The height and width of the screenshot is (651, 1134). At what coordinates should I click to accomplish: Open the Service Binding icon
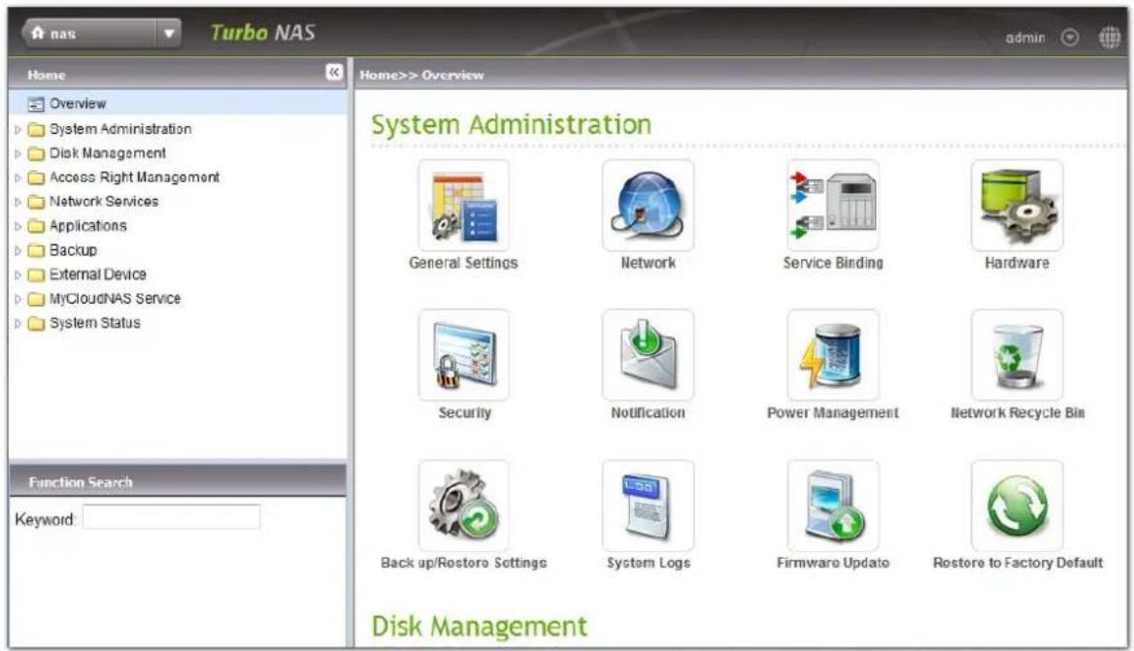[833, 206]
